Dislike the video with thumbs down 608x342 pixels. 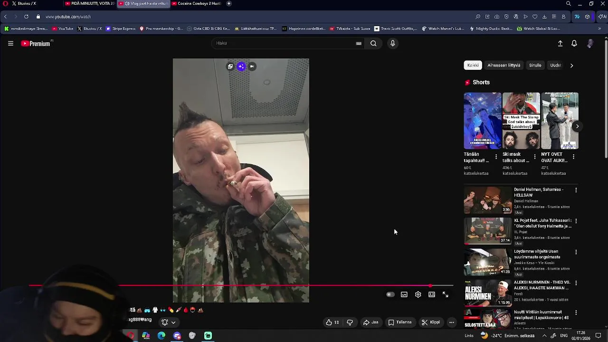[x=350, y=322]
